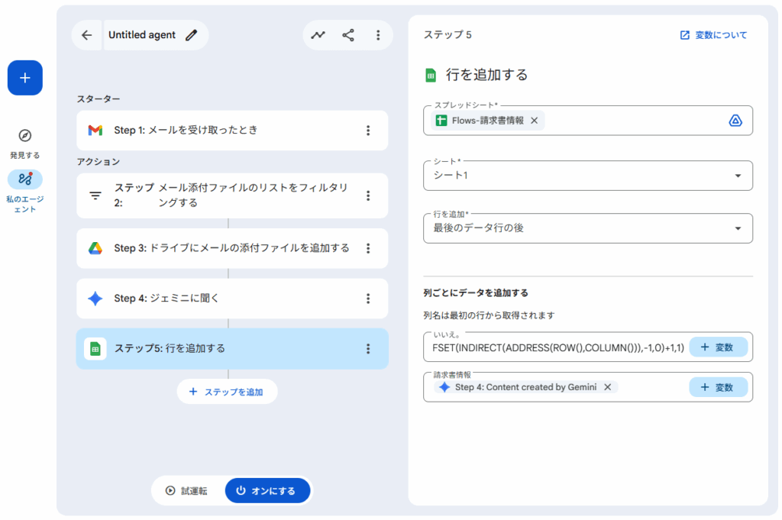This screenshot has width=782, height=520.
Task: Open 発見する compass icon in sidebar
Action: tap(25, 136)
